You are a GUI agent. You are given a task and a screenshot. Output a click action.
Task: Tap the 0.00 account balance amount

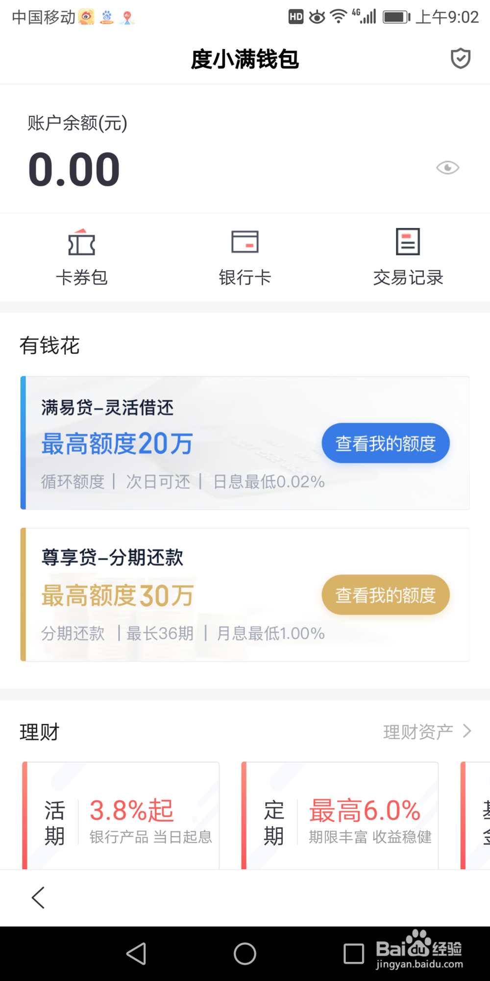pos(74,169)
